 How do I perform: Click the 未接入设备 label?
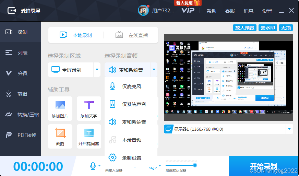[x=113, y=170]
